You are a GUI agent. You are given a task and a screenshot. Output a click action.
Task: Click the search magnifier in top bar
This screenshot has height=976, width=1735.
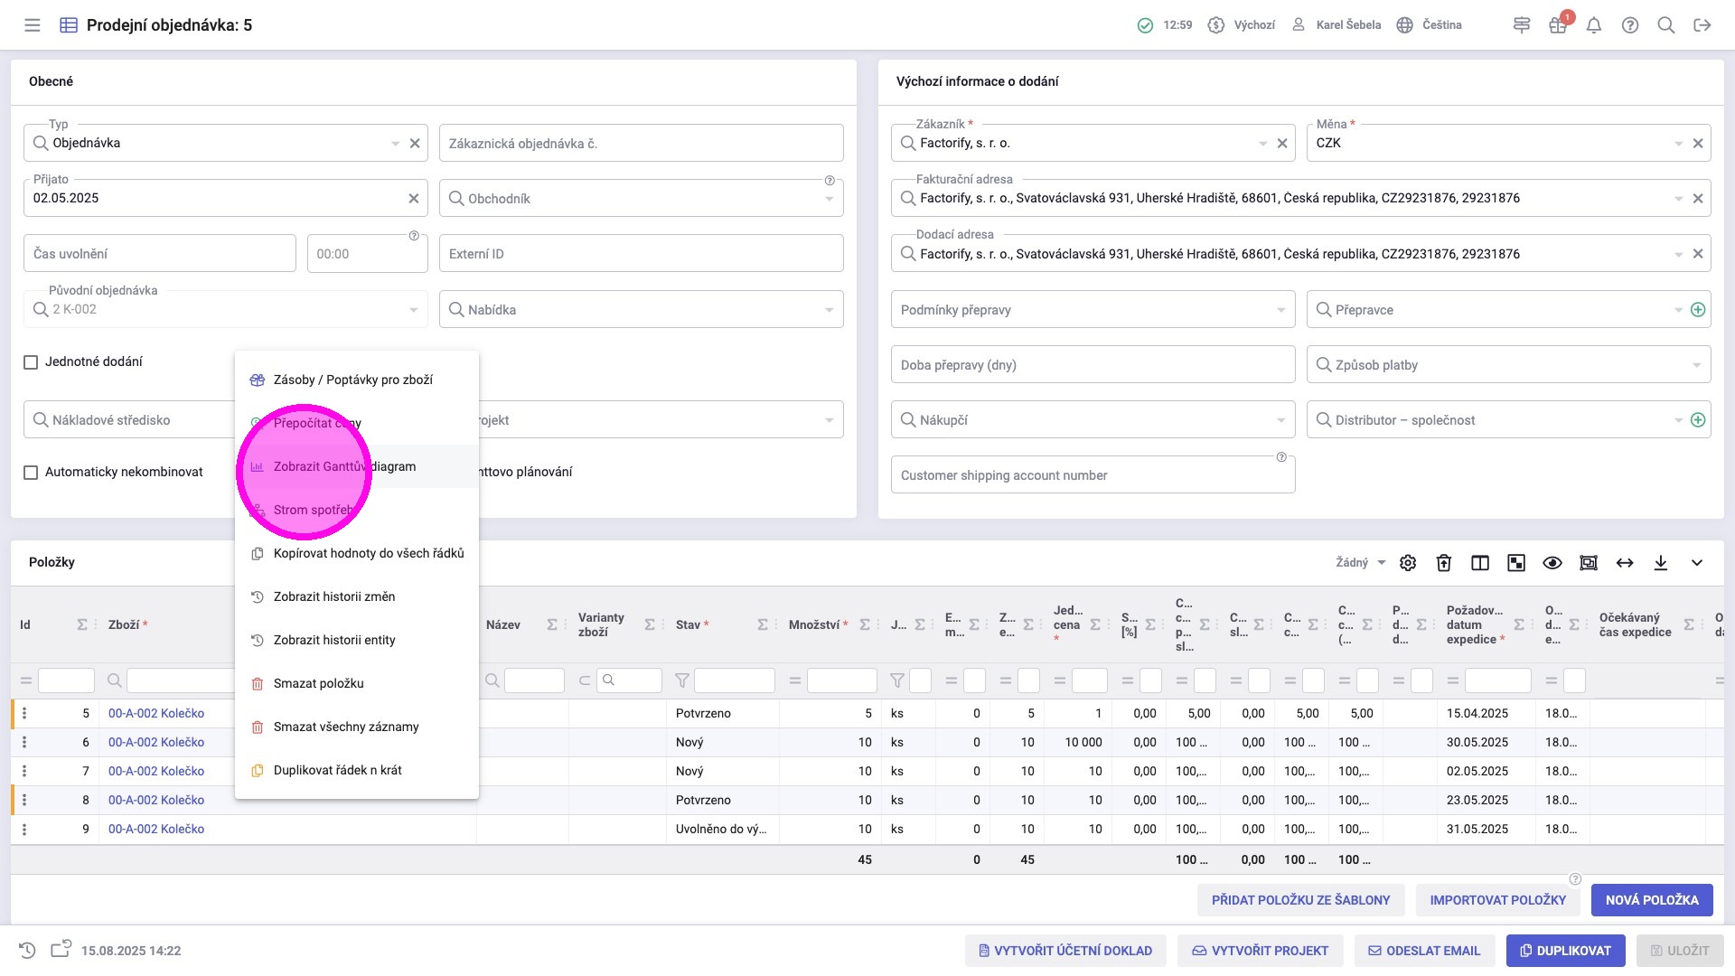click(x=1666, y=25)
